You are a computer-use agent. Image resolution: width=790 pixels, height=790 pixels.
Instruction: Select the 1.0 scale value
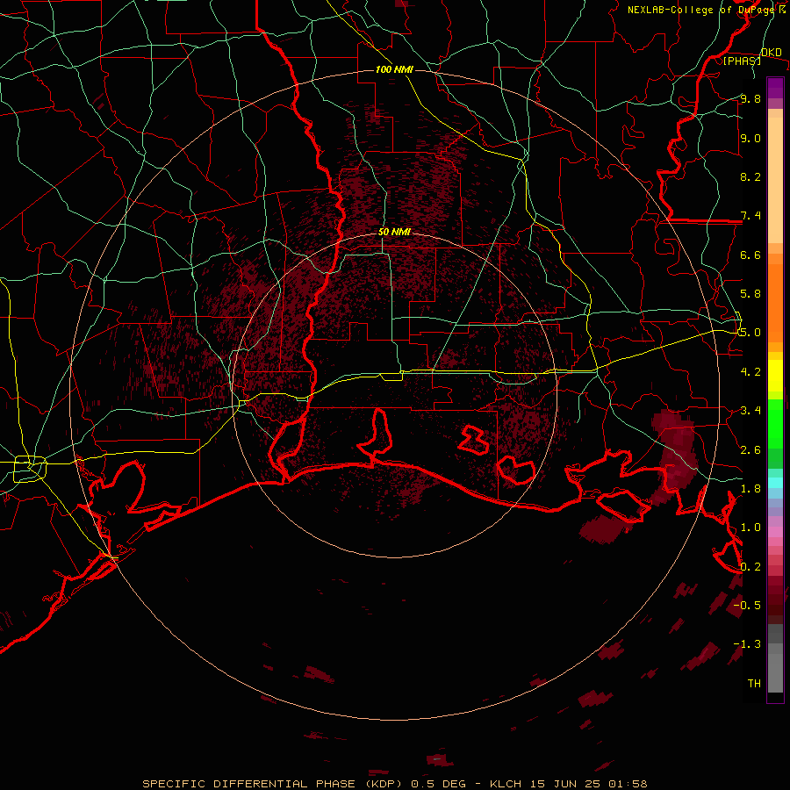coord(750,527)
